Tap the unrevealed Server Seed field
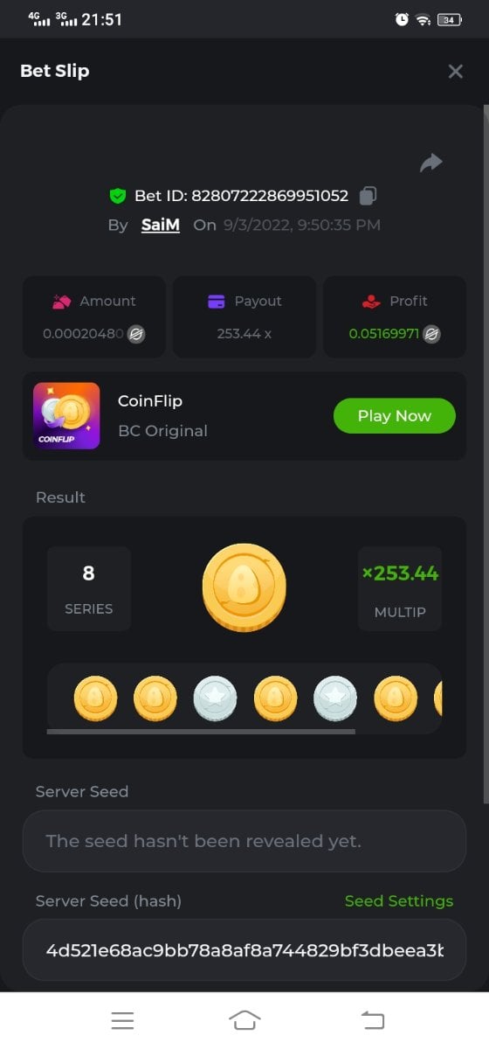 pyautogui.click(x=244, y=841)
